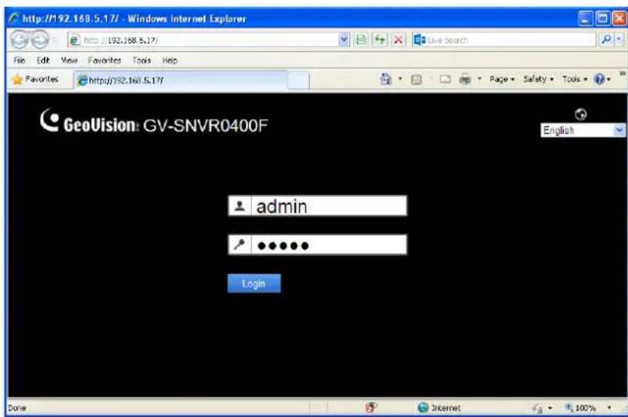Open the 100% zoom level control

(588, 408)
